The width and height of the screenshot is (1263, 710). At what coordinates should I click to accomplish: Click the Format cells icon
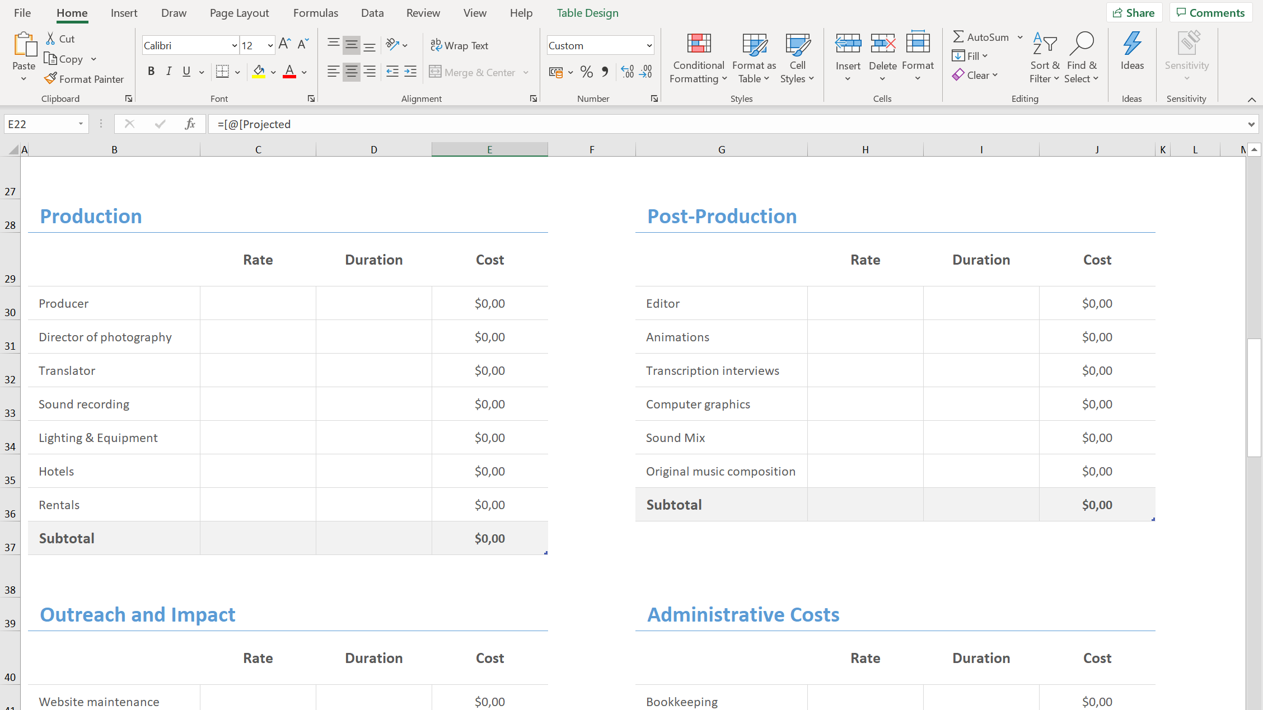pyautogui.click(x=918, y=42)
